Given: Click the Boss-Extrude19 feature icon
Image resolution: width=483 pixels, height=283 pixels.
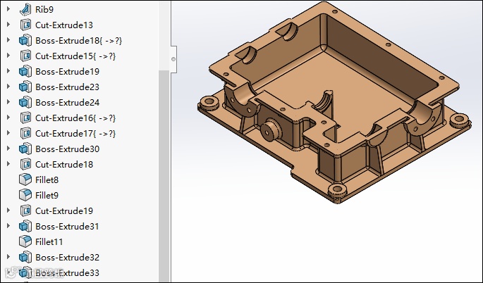Looking at the screenshot, I should coord(25,71).
